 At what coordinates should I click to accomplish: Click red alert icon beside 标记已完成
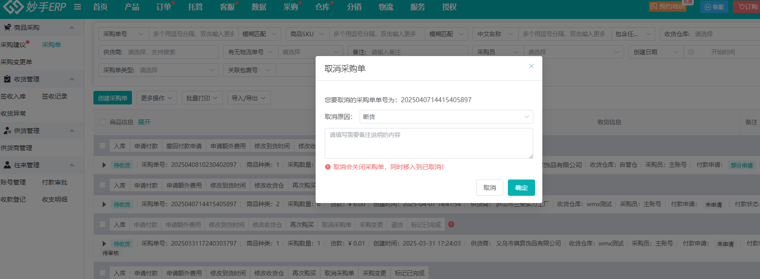[451, 224]
